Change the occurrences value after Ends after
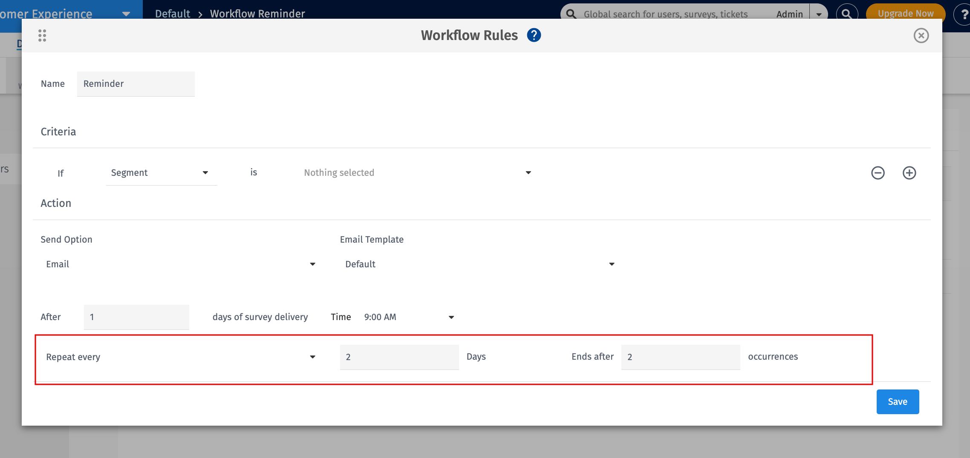The image size is (970, 458). 680,357
